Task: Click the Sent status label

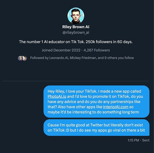Action: click(146, 140)
